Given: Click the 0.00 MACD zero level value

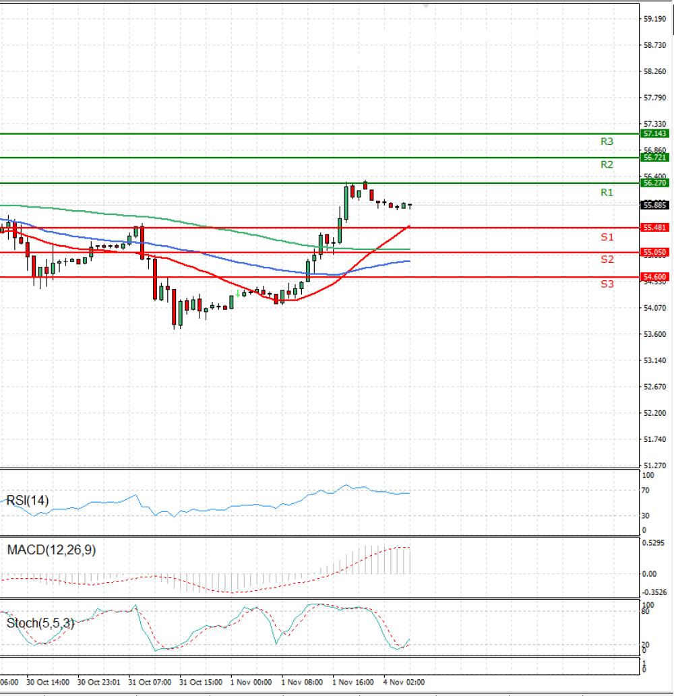Looking at the screenshot, I should coord(650,574).
